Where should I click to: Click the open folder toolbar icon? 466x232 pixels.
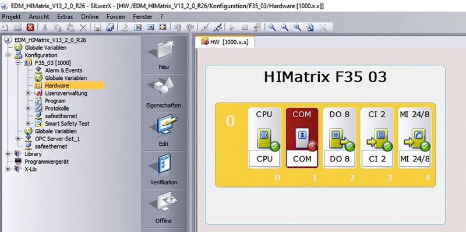(17, 27)
